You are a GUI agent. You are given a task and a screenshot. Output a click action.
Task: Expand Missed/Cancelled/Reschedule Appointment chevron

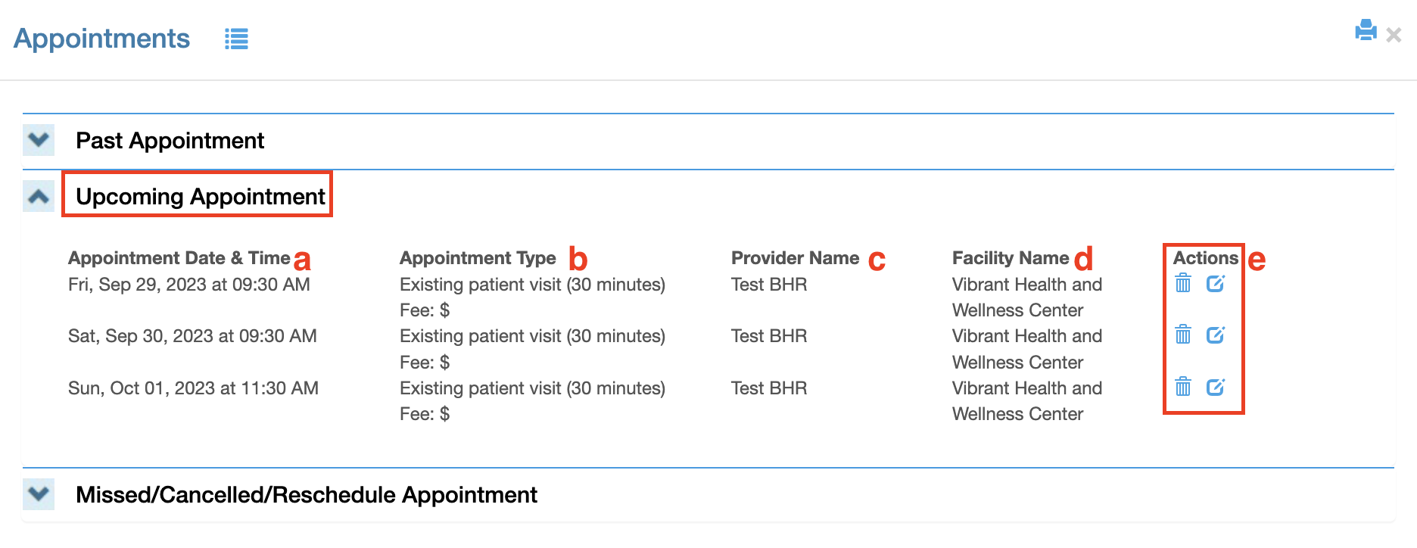[x=39, y=494]
